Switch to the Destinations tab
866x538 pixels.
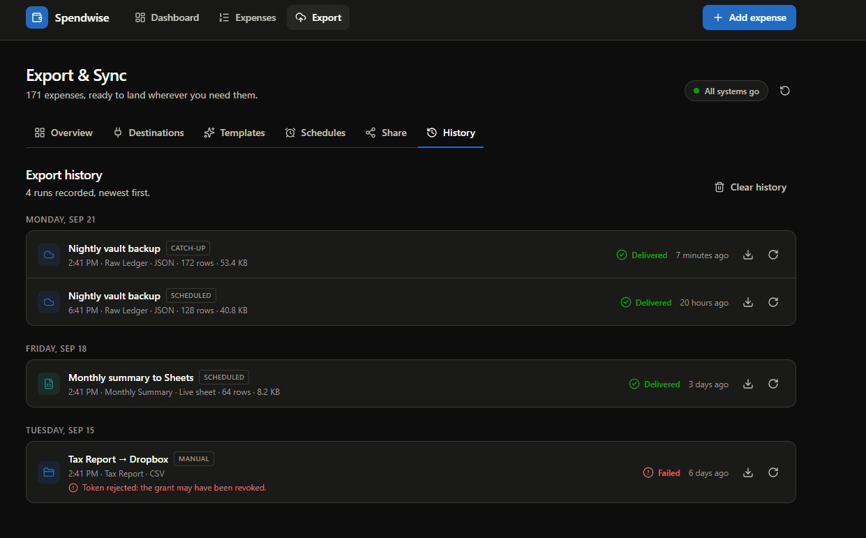[149, 133]
